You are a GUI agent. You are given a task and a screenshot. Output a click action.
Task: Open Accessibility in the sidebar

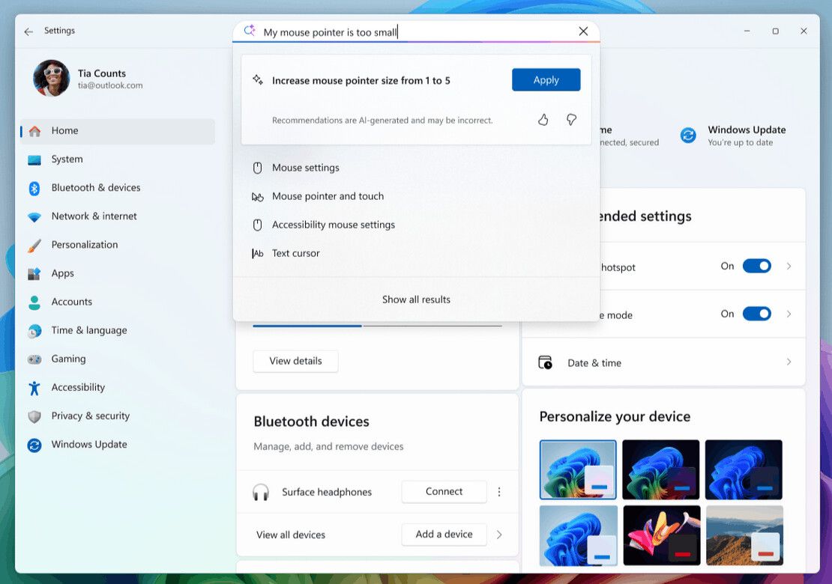(x=78, y=387)
